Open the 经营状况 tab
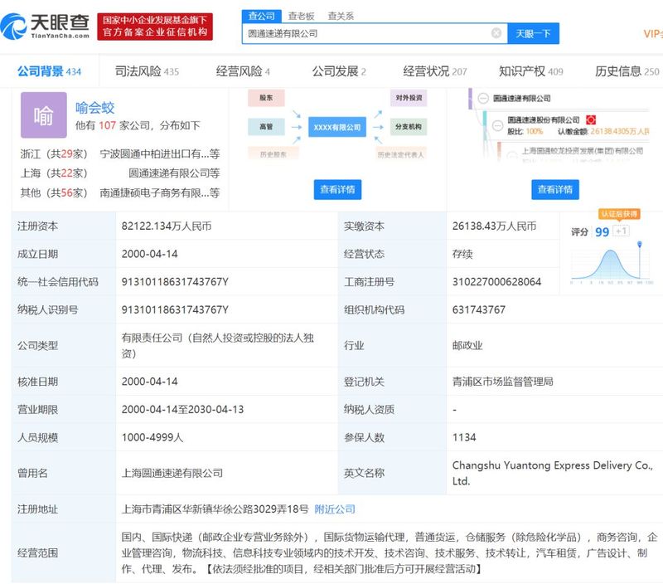The height and width of the screenshot is (584, 663). (434, 71)
